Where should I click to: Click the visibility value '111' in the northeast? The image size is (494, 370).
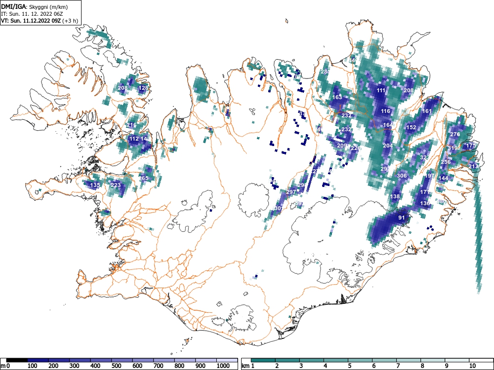click(x=381, y=91)
